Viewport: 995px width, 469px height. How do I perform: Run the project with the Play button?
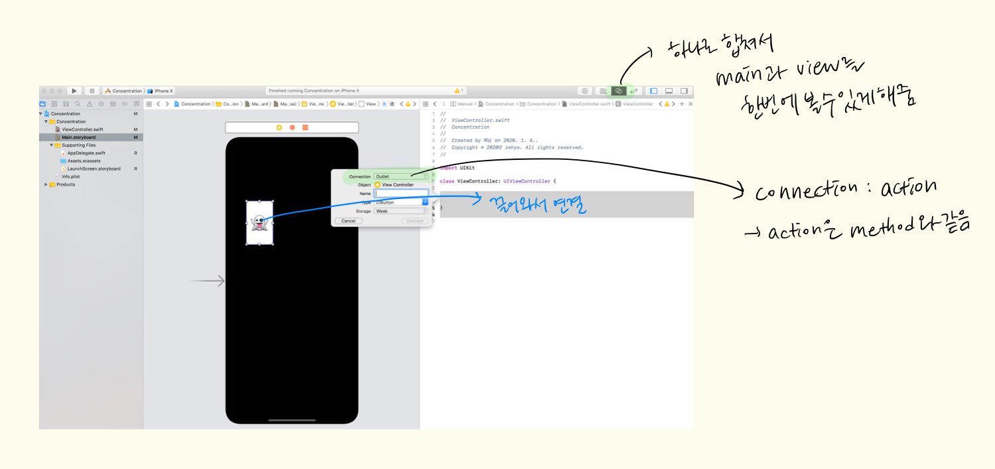tap(74, 91)
